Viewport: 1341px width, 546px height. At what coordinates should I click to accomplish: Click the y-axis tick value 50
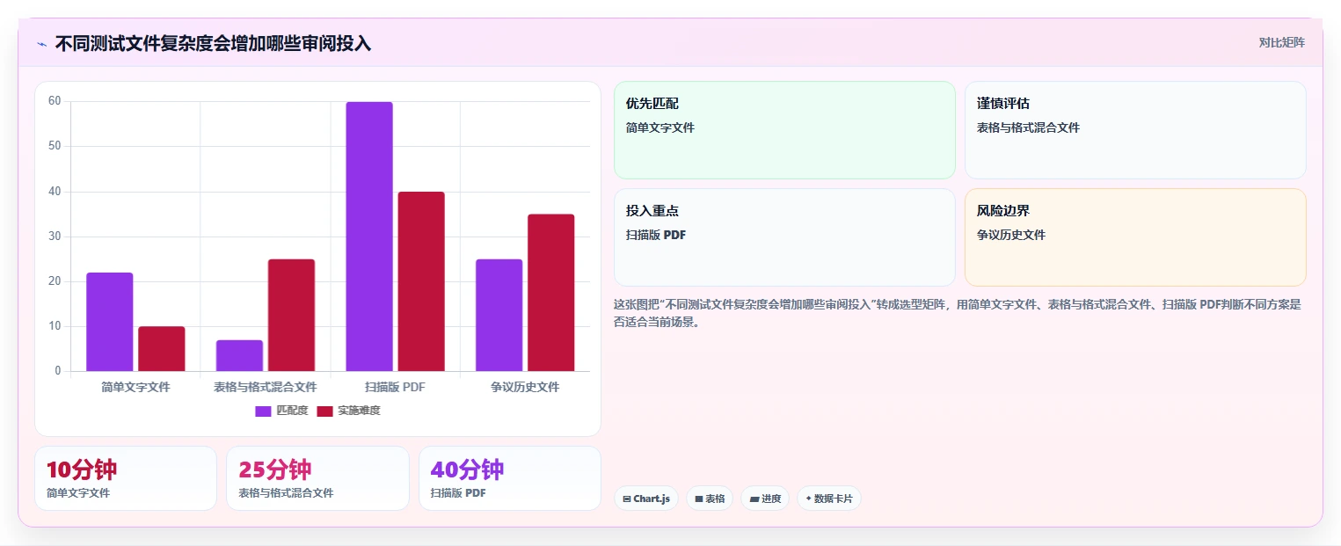click(55, 146)
